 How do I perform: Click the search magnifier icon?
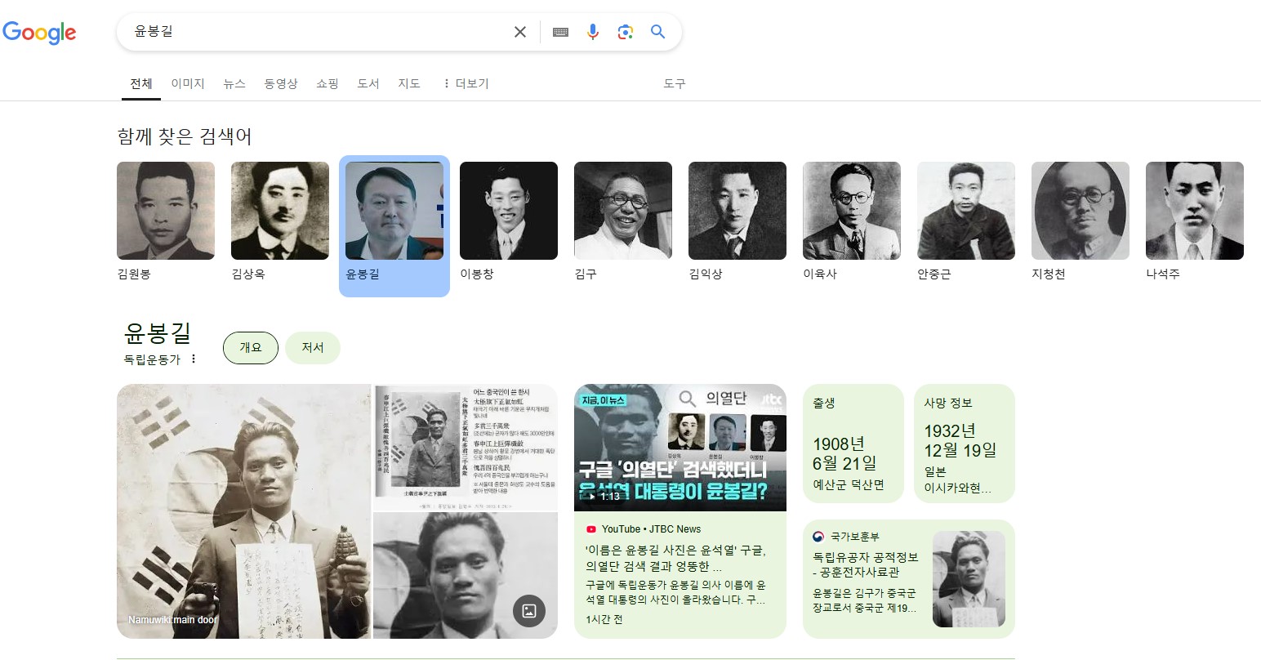coord(657,31)
